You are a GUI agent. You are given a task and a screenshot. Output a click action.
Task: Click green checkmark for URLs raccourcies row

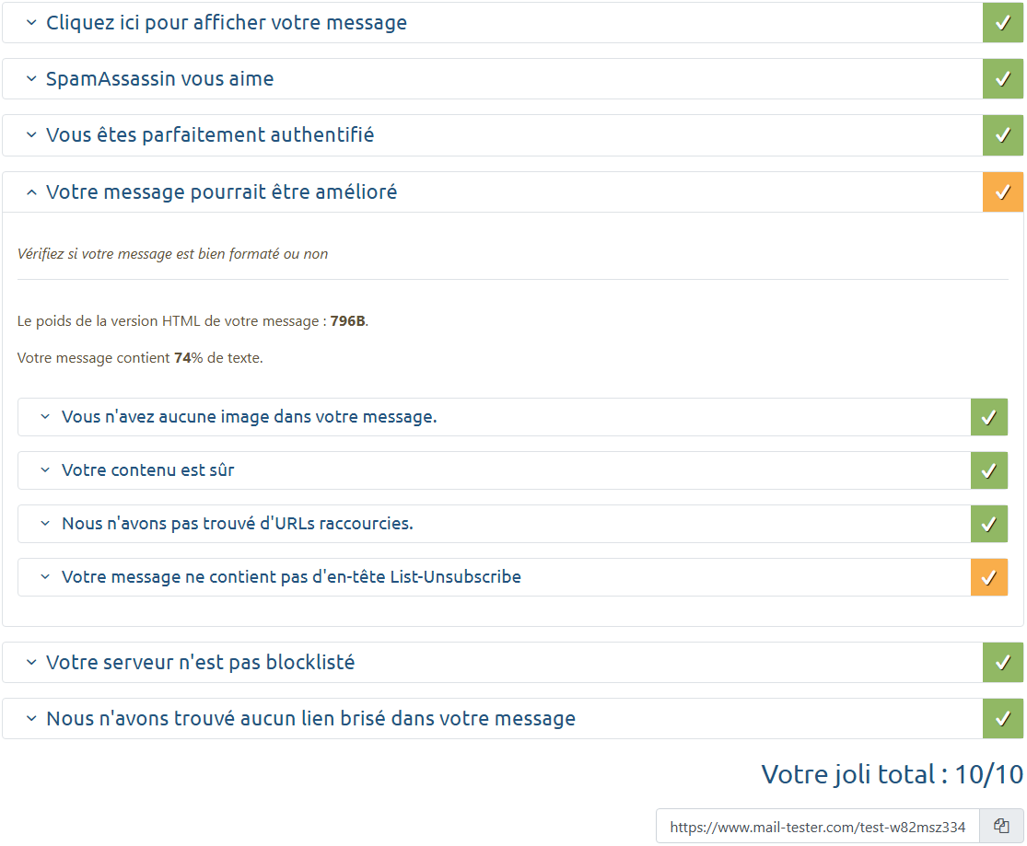(x=989, y=524)
